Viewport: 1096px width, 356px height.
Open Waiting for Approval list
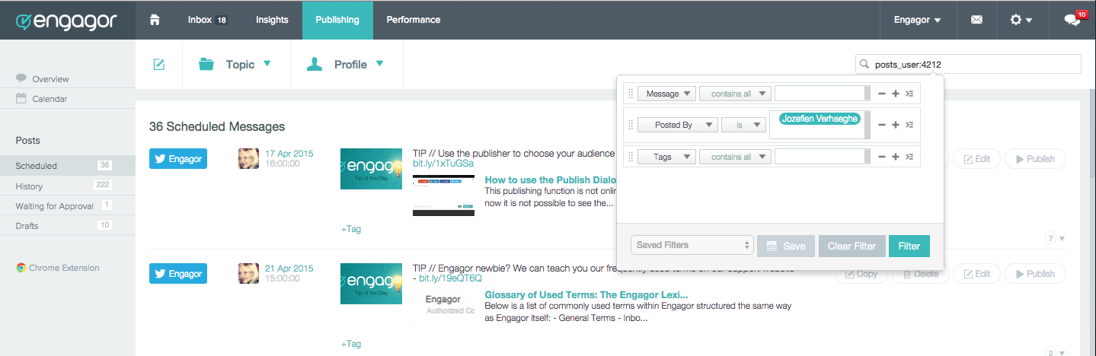[68, 205]
